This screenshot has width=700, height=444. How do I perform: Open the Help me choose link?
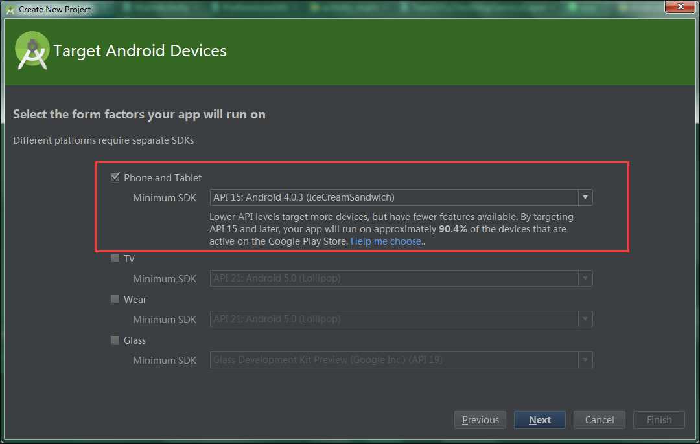point(386,241)
